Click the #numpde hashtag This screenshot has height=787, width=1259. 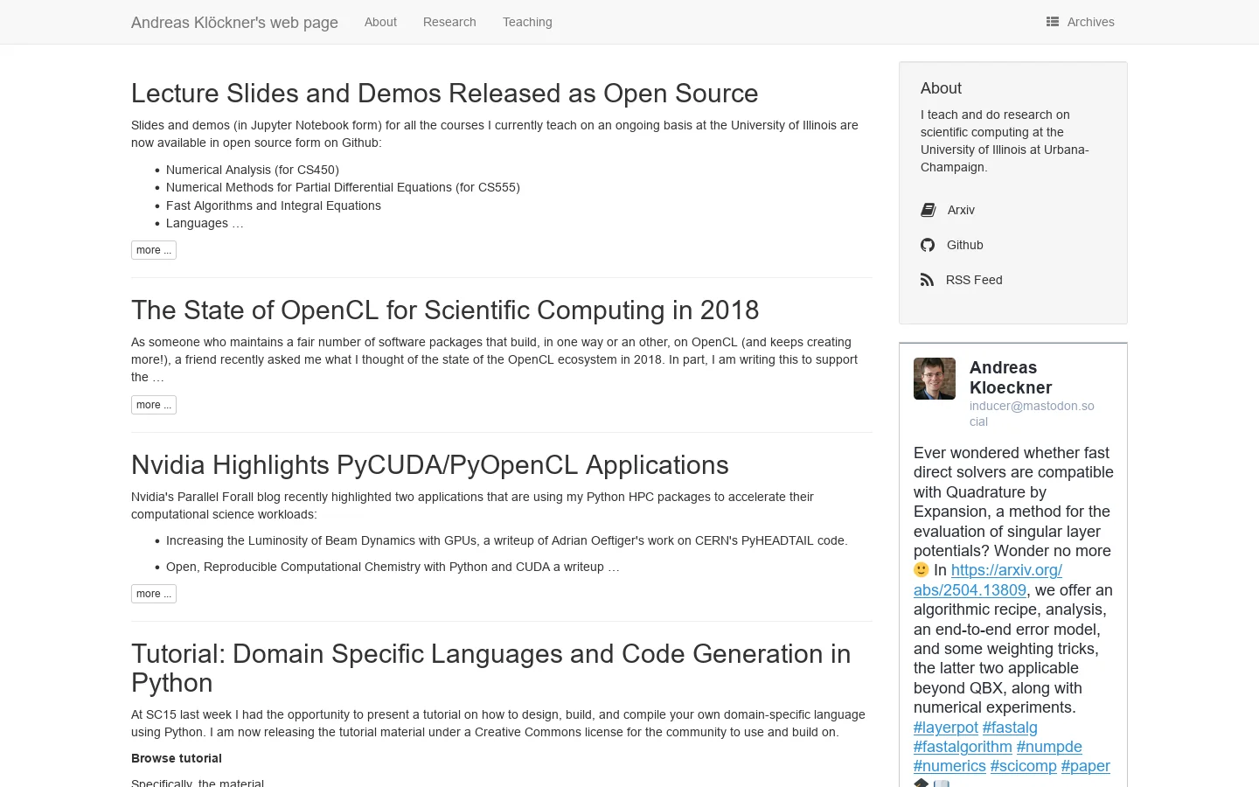click(1049, 747)
